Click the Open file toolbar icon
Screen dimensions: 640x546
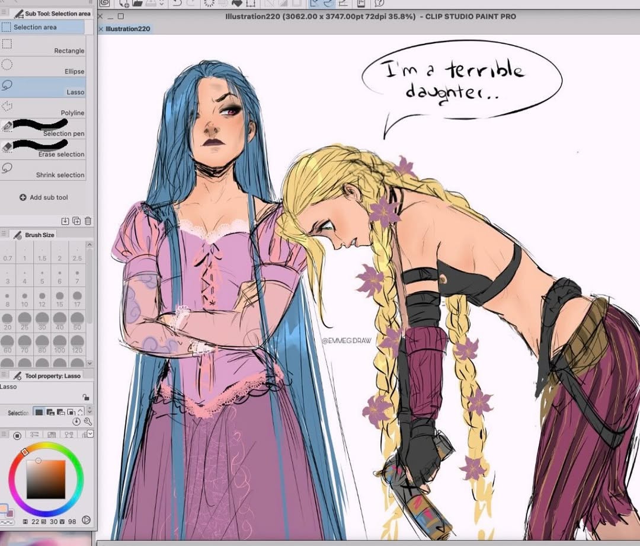[x=137, y=4]
